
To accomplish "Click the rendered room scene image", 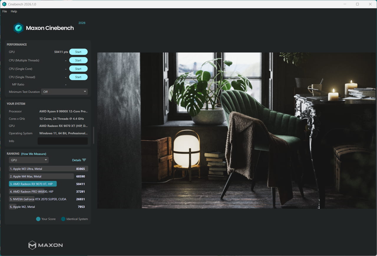I will click(237, 131).
